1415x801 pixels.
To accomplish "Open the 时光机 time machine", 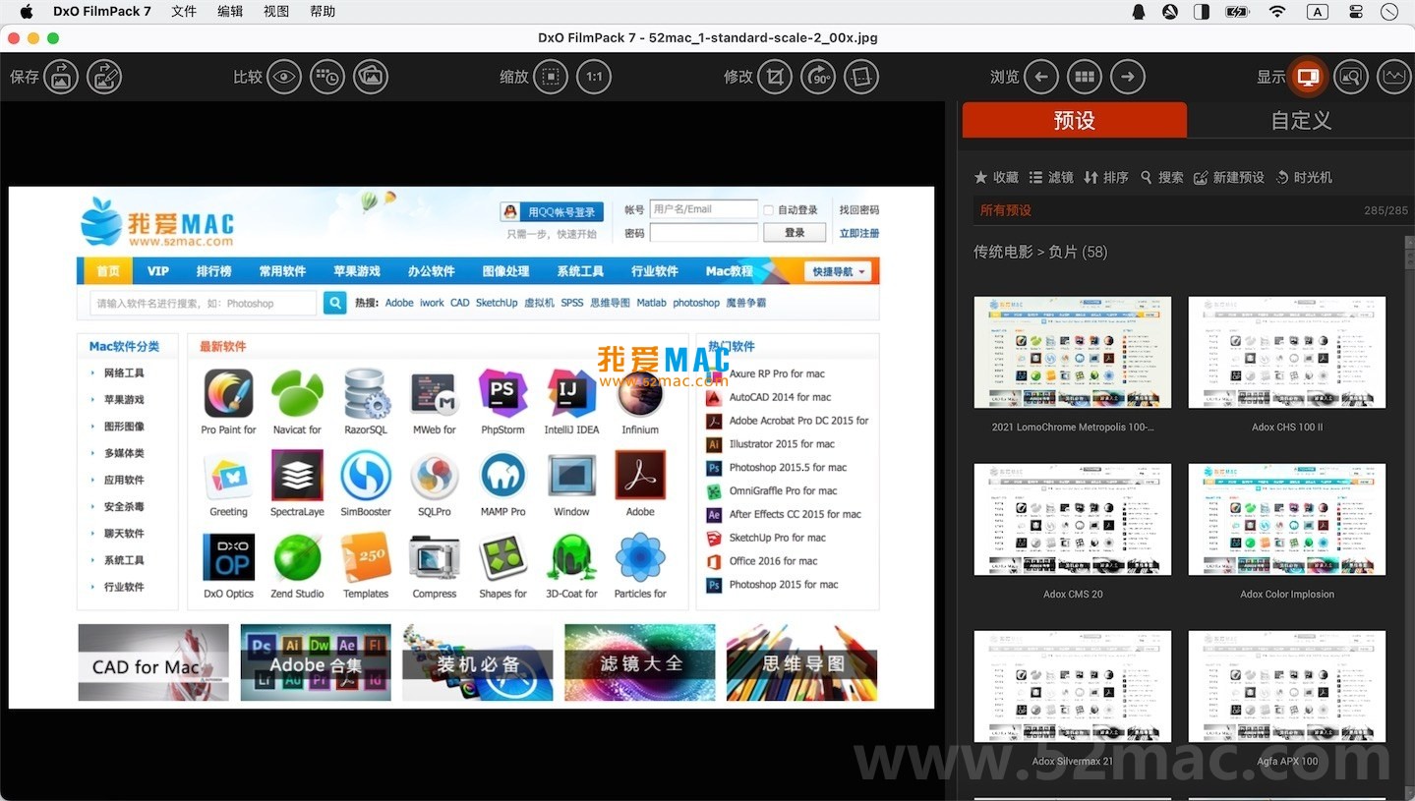I will 1304,178.
